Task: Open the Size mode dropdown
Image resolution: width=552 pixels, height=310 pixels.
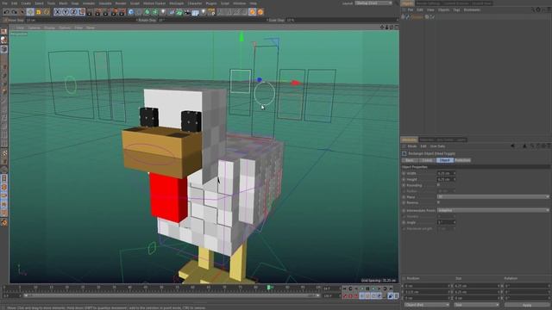Action: click(476, 305)
